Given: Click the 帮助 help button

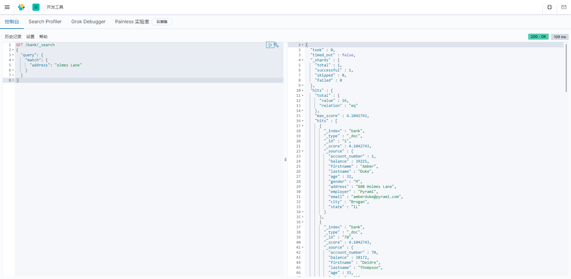Looking at the screenshot, I should [43, 37].
